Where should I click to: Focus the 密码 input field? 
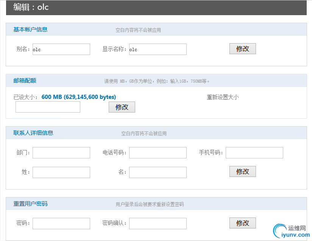click(x=61, y=224)
